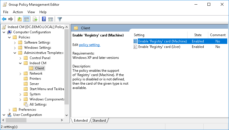Open the View menu
The image size is (229, 130).
click(x=31, y=12)
